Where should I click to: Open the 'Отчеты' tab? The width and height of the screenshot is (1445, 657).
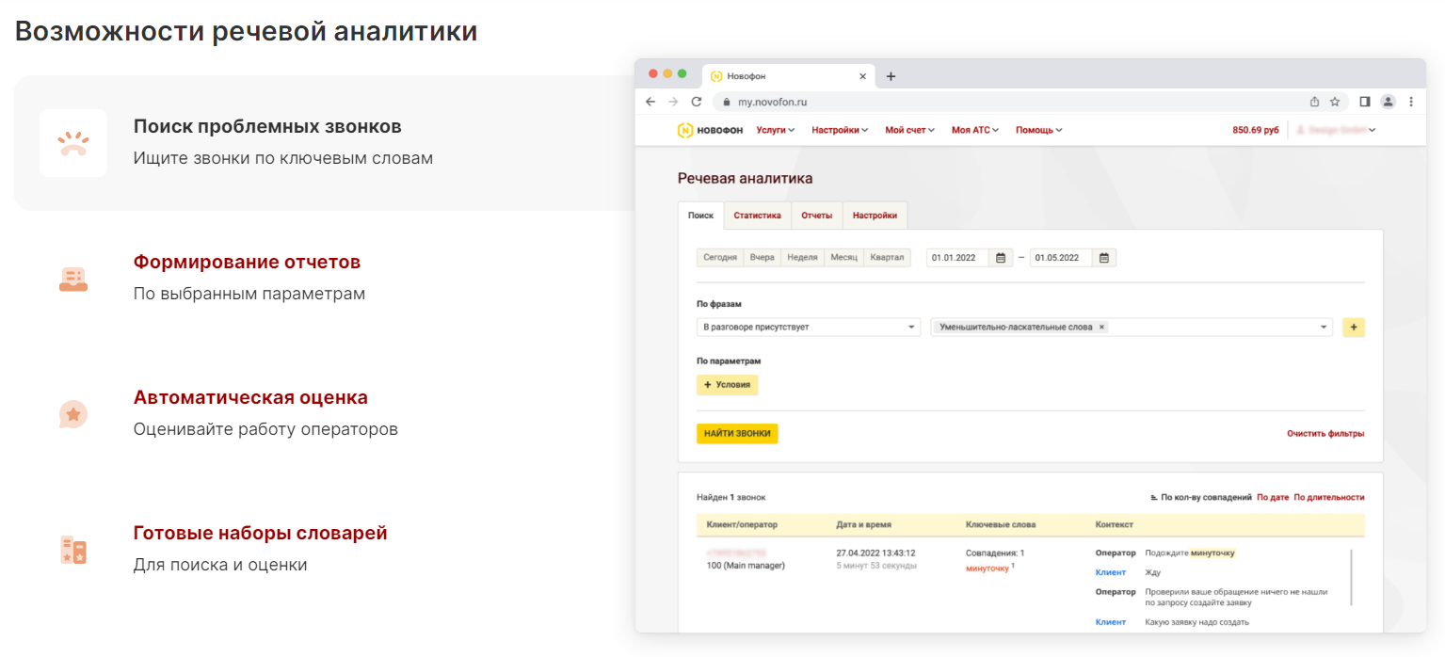coord(816,216)
